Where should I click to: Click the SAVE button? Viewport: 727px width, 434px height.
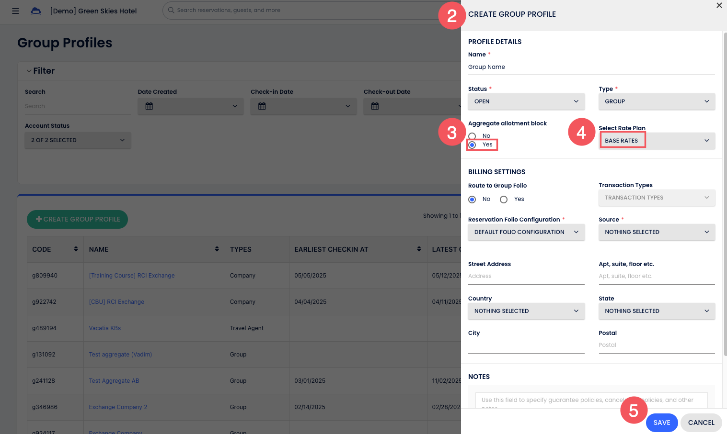(x=661, y=423)
